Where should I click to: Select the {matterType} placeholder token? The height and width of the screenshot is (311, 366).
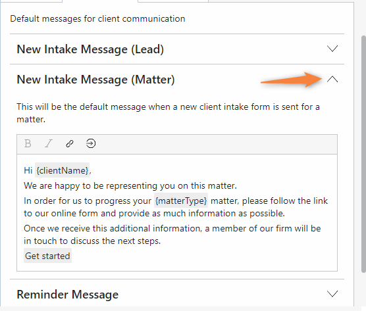tap(181, 201)
